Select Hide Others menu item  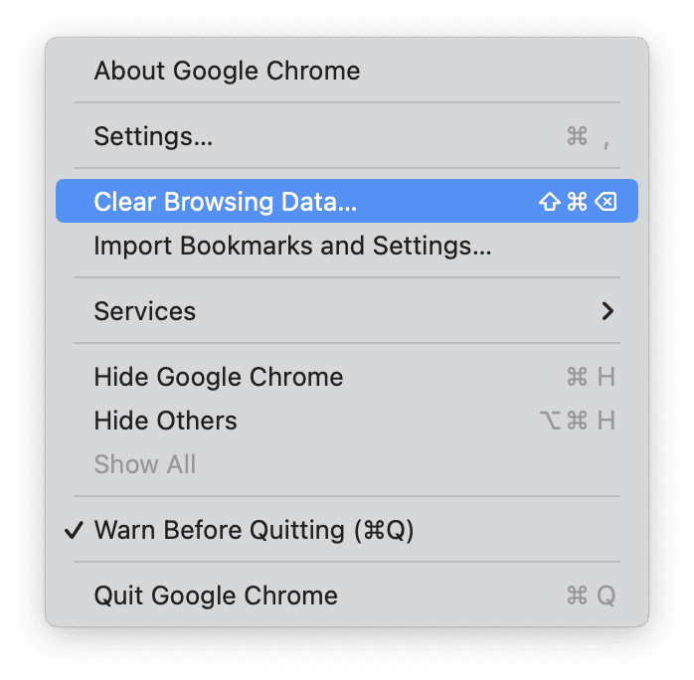[165, 421]
